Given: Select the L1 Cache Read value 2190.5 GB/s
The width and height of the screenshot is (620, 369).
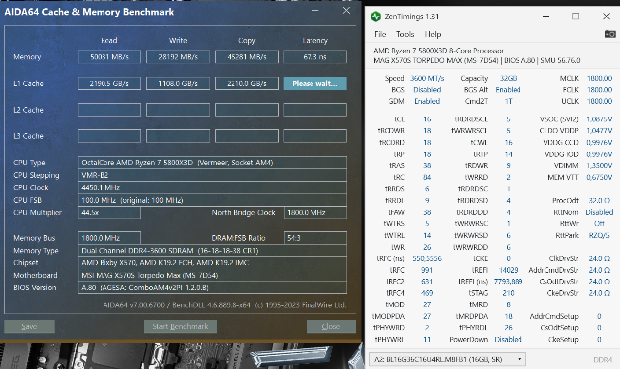Looking at the screenshot, I should [109, 83].
